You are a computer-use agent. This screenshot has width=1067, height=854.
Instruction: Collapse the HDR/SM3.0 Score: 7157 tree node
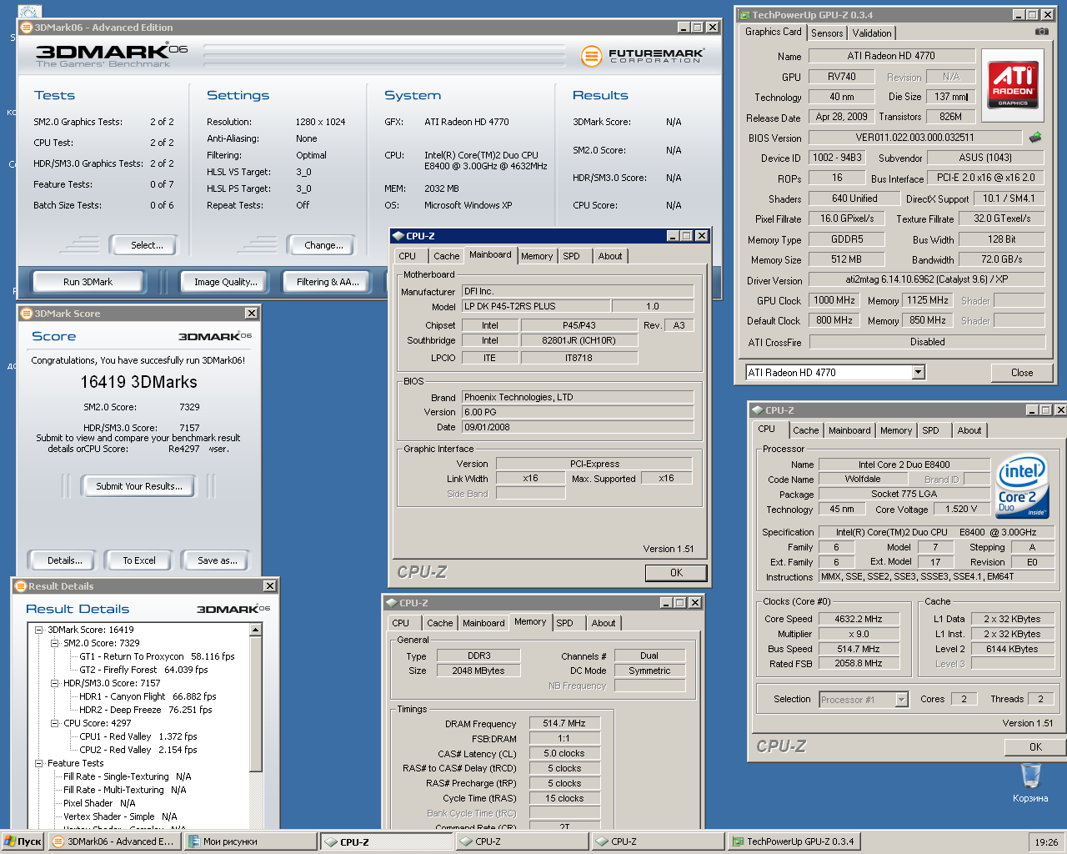click(55, 683)
